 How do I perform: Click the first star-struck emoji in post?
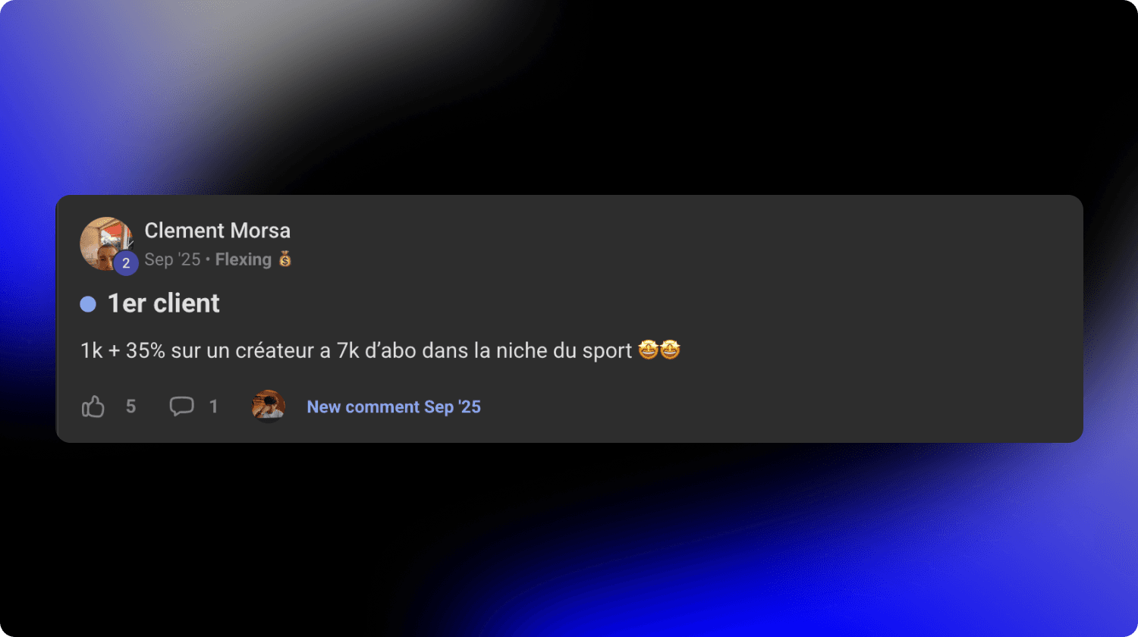point(648,350)
